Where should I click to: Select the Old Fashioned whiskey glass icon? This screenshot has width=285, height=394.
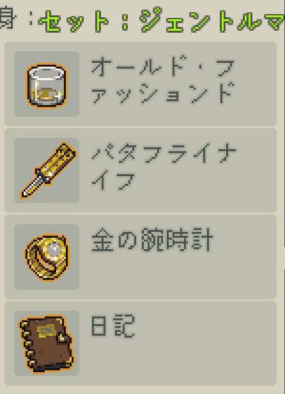[x=47, y=85]
